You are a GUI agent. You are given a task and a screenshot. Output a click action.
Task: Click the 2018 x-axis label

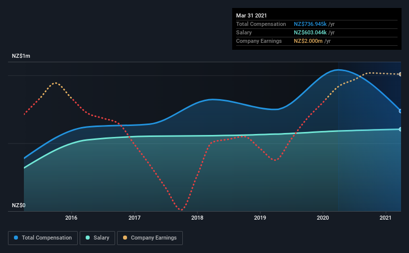(197, 218)
